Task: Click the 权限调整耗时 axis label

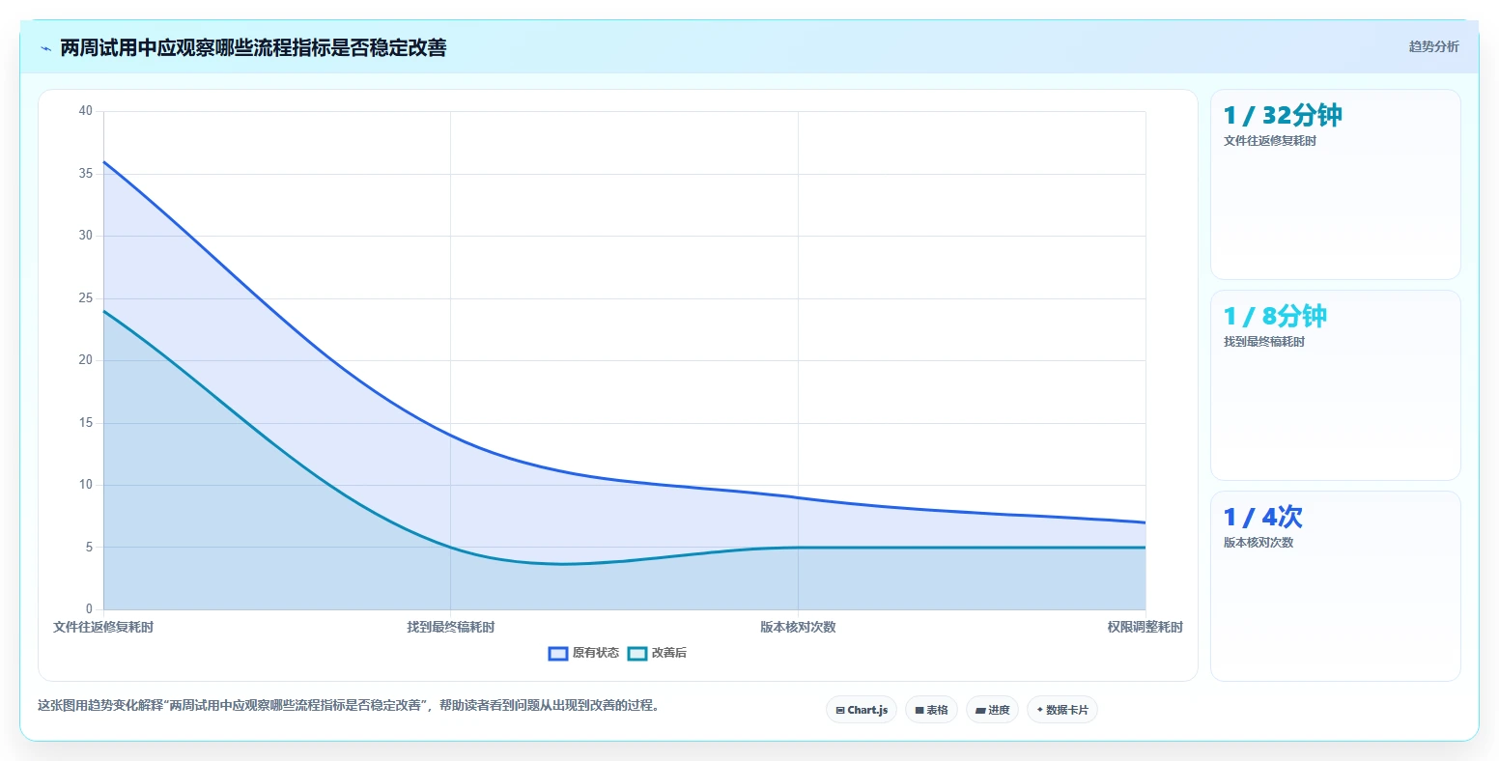Action: (1145, 628)
